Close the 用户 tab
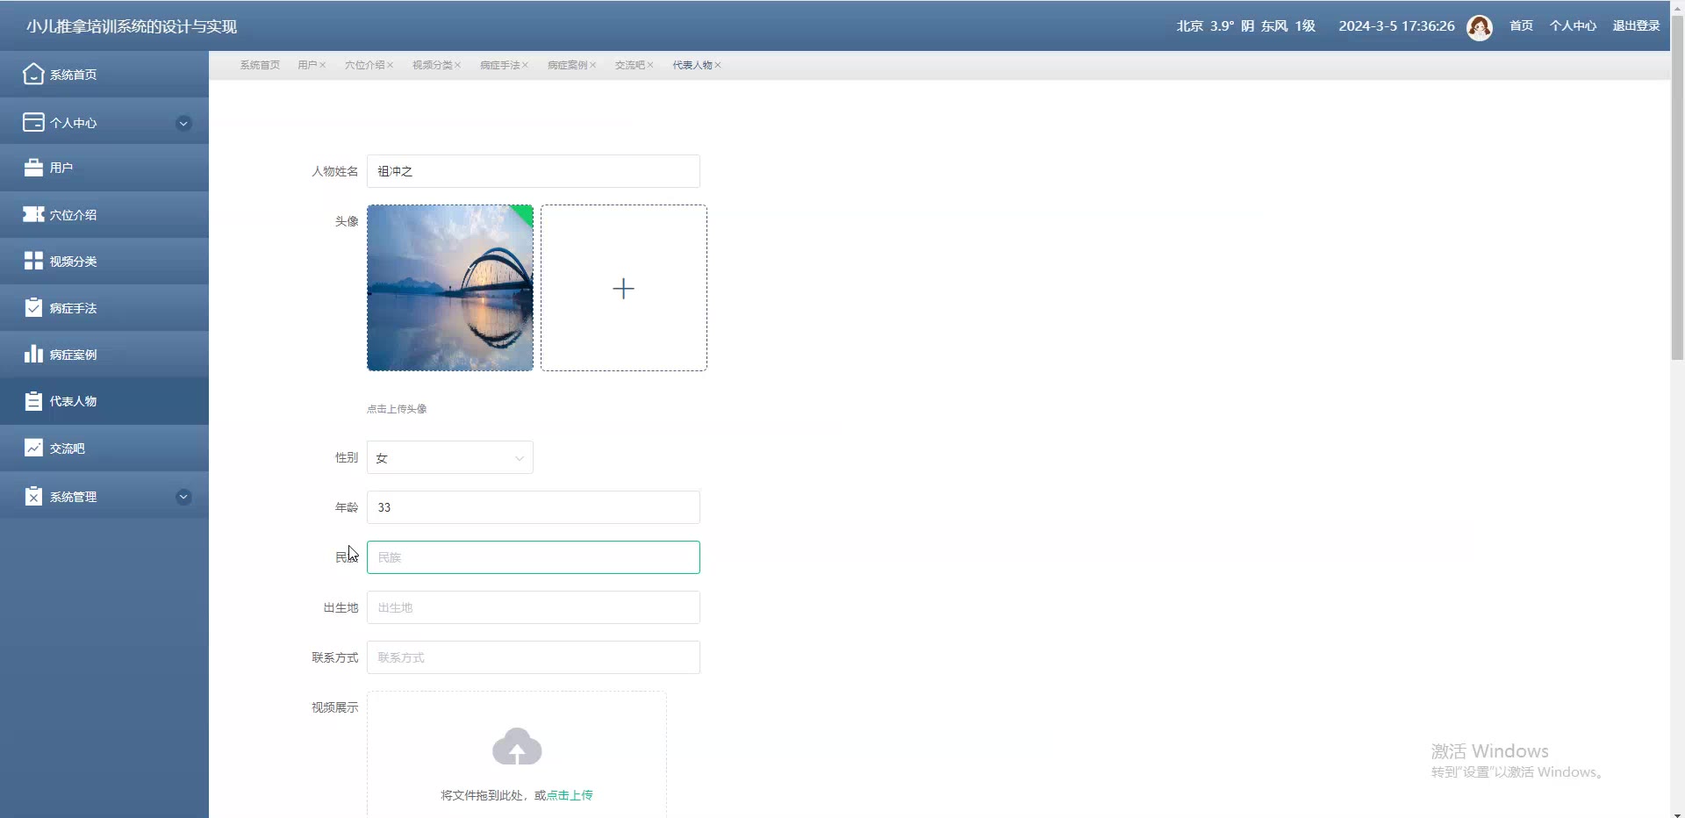Image resolution: width=1685 pixels, height=818 pixels. tap(323, 65)
